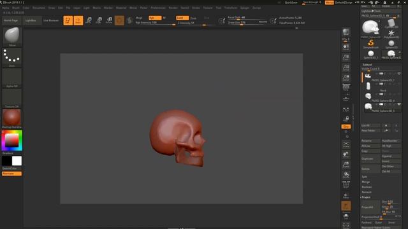Open the Material menu
This screenshot has height=229, width=408.
point(121,8)
